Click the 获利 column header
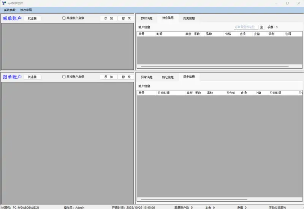Viewport: 304px width, 209px height. pos(271,34)
